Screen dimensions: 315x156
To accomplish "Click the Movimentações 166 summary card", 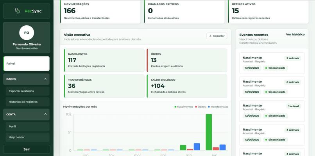I will point(100,12).
